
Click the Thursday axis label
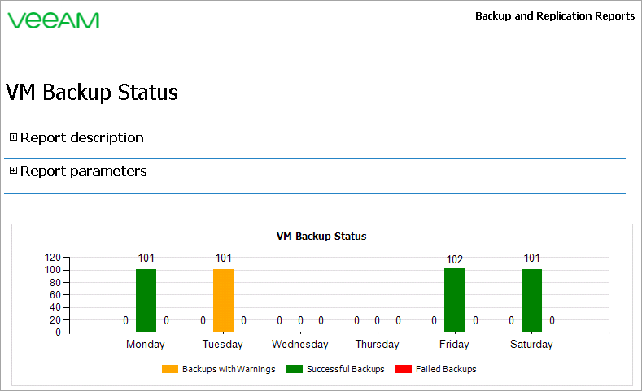[377, 345]
